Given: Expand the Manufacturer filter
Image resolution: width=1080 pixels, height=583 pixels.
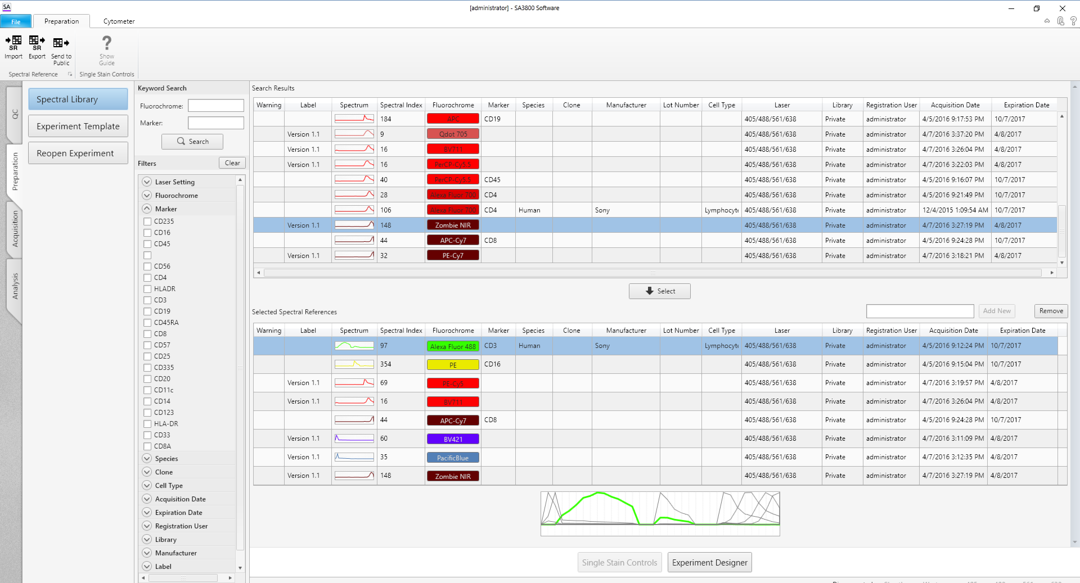Looking at the screenshot, I should pos(147,553).
